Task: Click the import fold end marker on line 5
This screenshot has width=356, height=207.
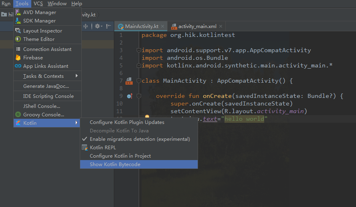Action: point(139,66)
